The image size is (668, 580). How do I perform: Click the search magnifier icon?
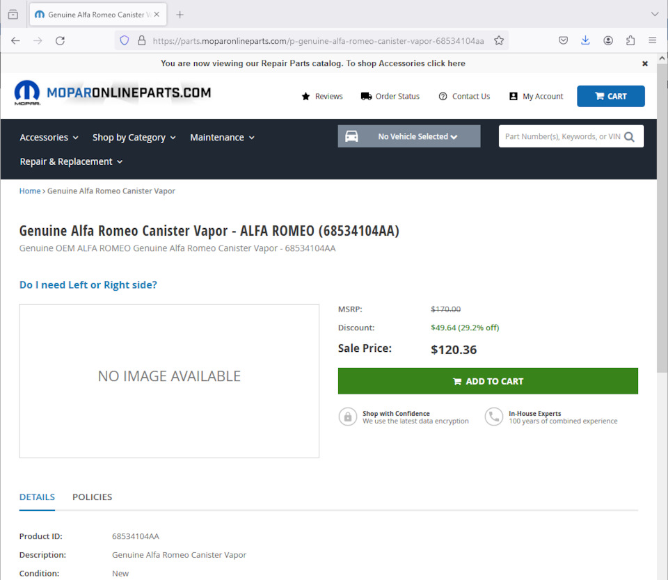629,137
